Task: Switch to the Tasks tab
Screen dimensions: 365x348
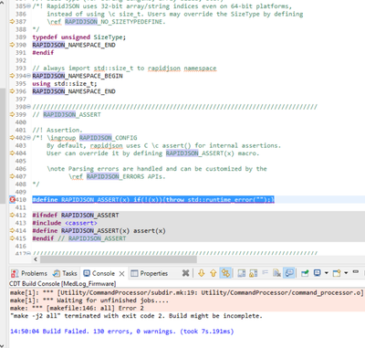Action: pos(65,273)
